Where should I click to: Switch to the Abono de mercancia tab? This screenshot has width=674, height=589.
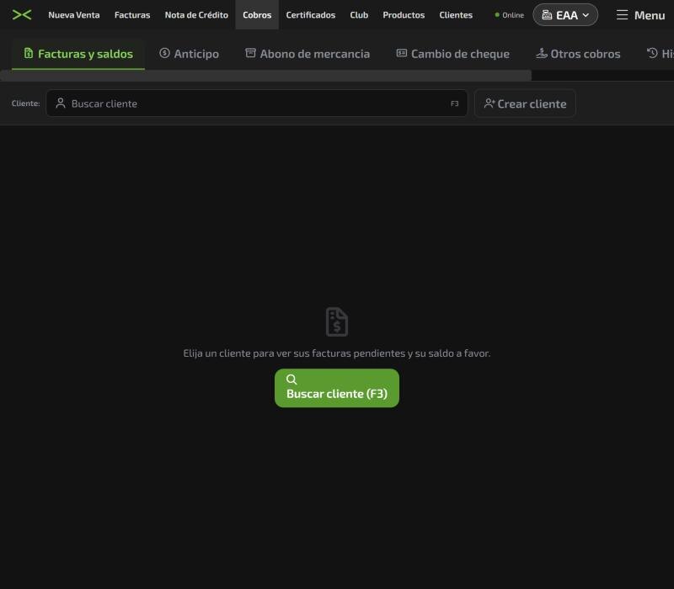point(308,54)
